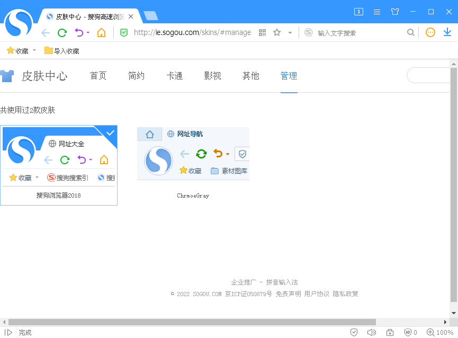The image size is (458, 338).
Task: Click the Sogou browser logo avatar
Action: 18,23
